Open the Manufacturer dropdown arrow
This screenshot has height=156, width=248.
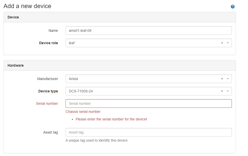228,79
